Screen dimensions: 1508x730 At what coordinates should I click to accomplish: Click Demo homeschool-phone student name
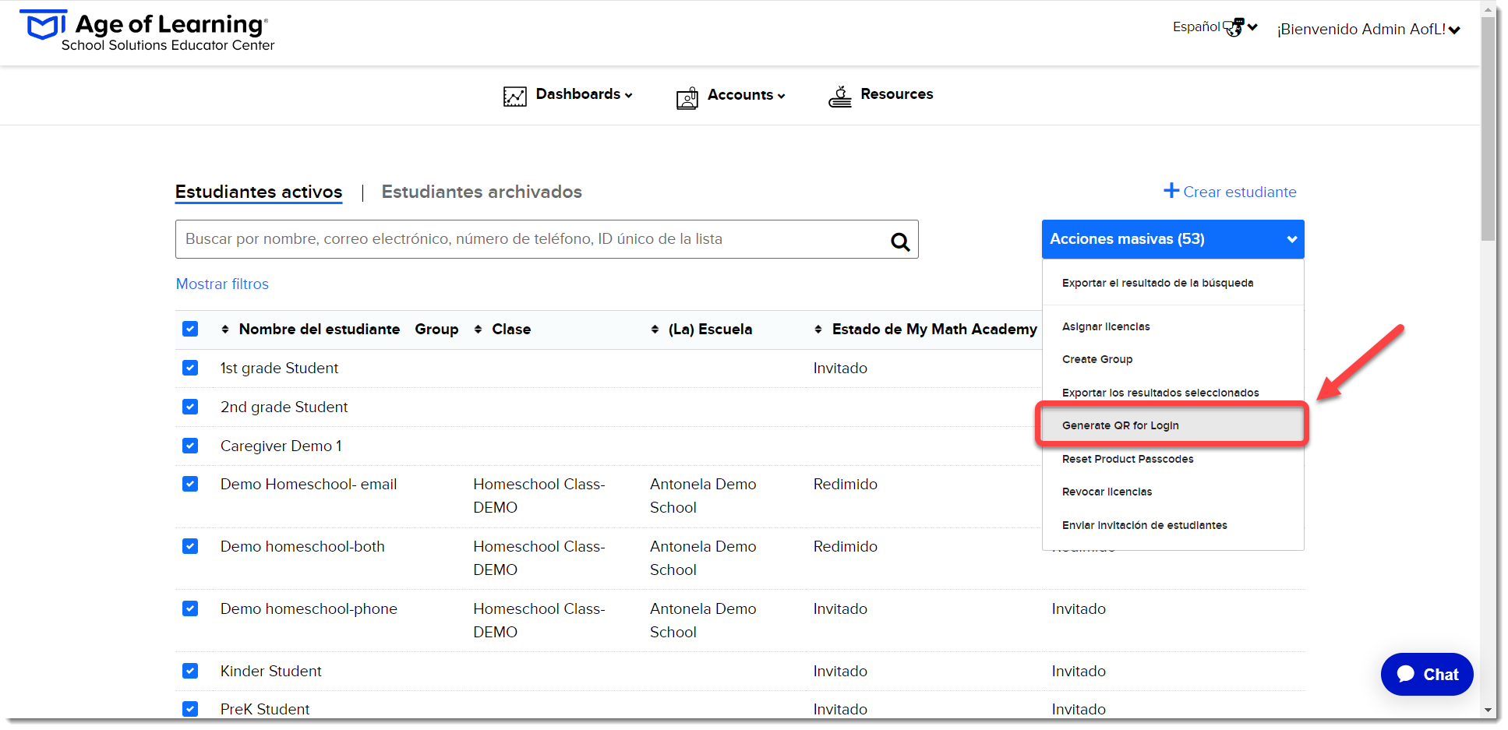pos(309,608)
